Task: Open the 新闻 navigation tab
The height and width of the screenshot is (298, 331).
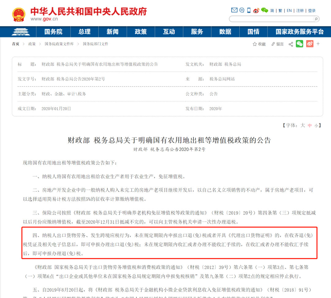Action: (x=112, y=32)
